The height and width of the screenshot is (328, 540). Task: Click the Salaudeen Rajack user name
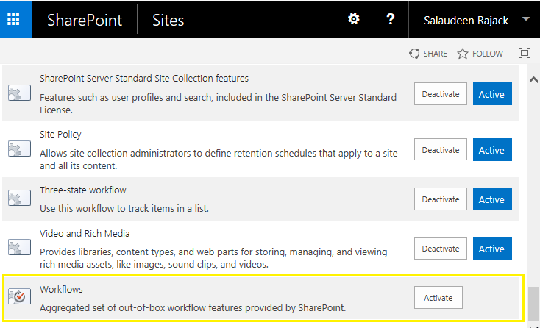[466, 21]
